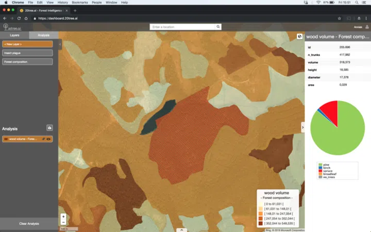Open the Bookmarks menu
371x232 pixels.
pos(80,3)
